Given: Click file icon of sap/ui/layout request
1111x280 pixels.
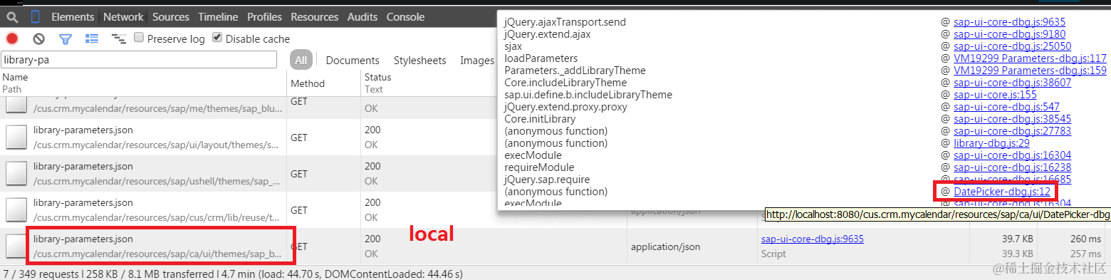Looking at the screenshot, I should pos(16,137).
